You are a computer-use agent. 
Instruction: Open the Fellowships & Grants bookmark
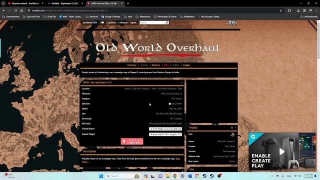click(165, 16)
